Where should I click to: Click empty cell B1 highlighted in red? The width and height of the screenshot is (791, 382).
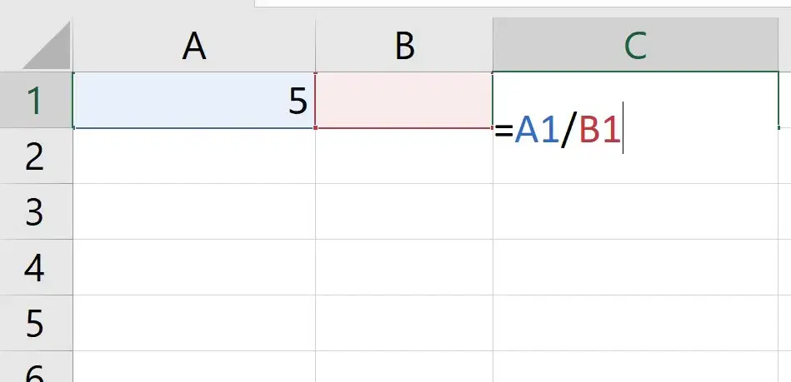click(x=404, y=100)
